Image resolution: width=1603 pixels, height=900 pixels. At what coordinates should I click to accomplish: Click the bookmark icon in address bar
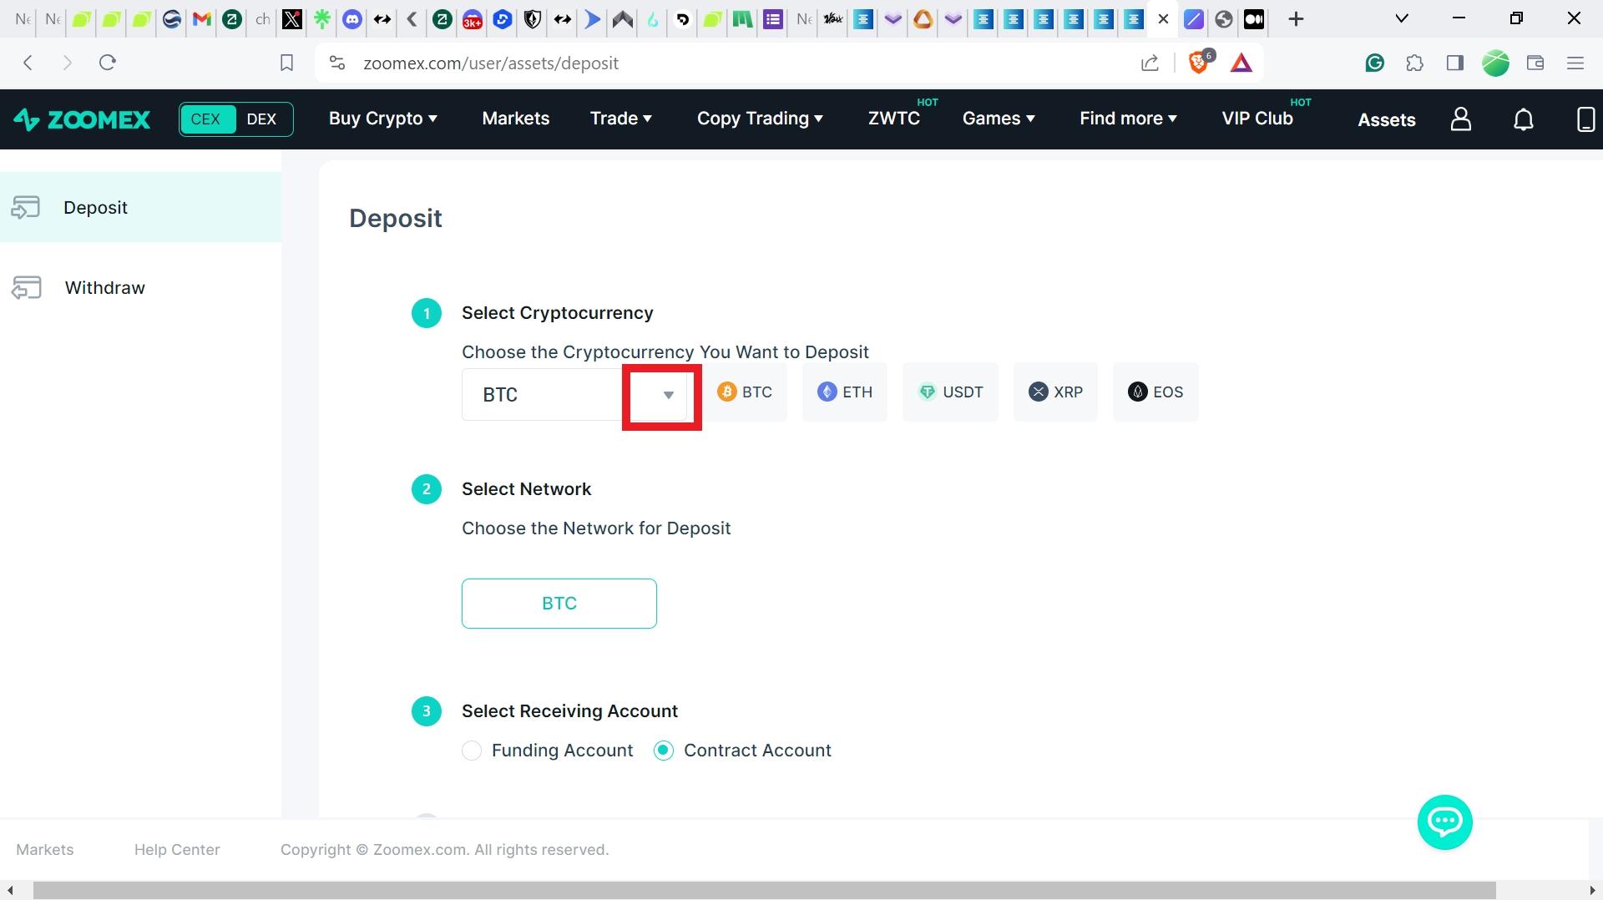click(x=286, y=63)
